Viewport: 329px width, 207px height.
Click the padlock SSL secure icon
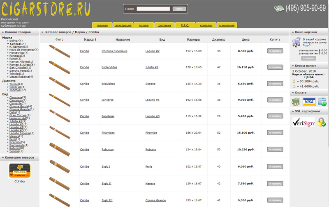click(x=322, y=122)
